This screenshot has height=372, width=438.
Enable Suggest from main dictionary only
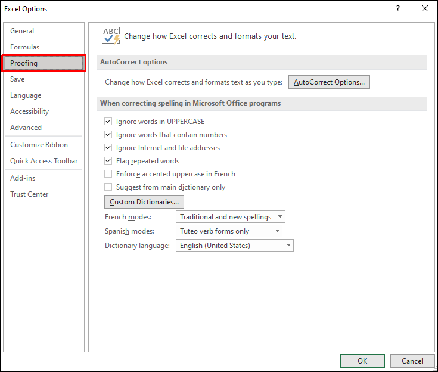click(108, 187)
